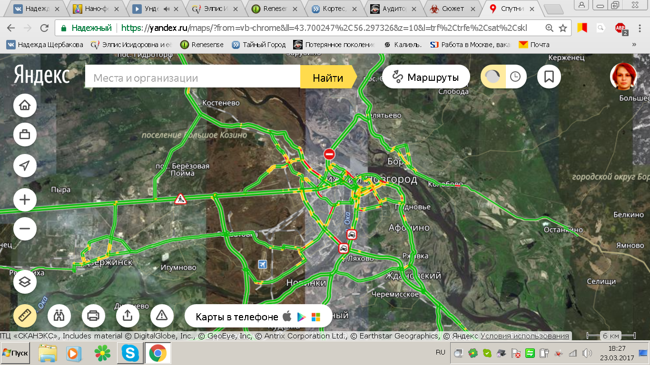The width and height of the screenshot is (650, 365).
Task: Print the map
Action: 93,315
